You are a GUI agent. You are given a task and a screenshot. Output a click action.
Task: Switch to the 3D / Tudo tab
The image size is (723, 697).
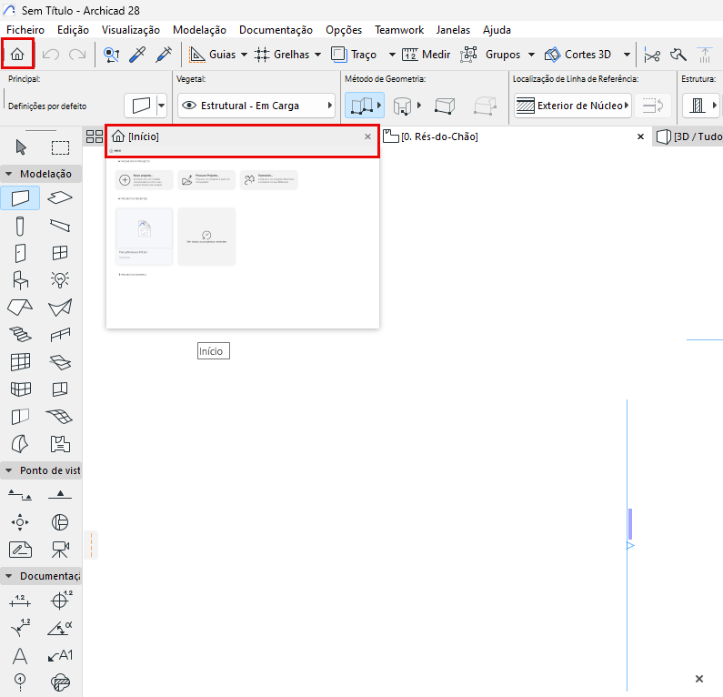click(x=689, y=136)
